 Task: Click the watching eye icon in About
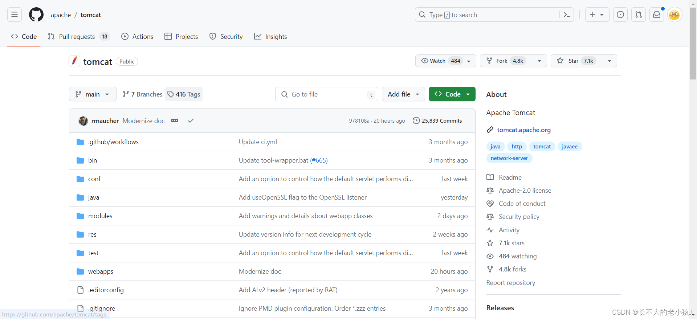tap(490, 256)
